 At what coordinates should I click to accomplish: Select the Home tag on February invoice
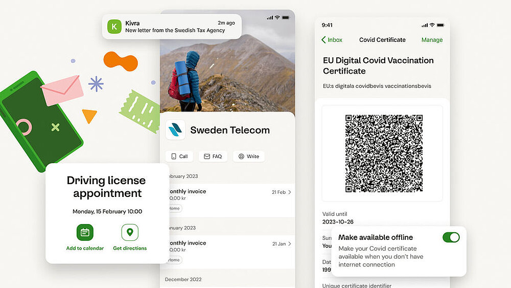click(x=174, y=208)
